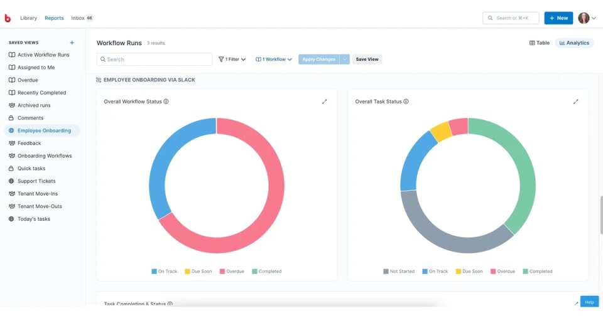This screenshot has height=316, width=603.
Task: Click the Save View button
Action: pos(367,60)
